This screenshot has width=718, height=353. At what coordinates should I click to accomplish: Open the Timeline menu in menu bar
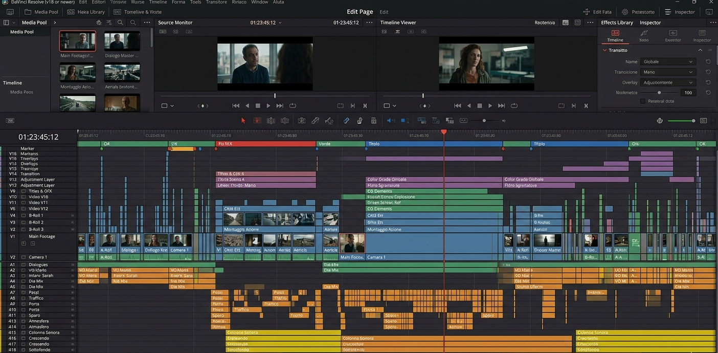[x=158, y=2]
